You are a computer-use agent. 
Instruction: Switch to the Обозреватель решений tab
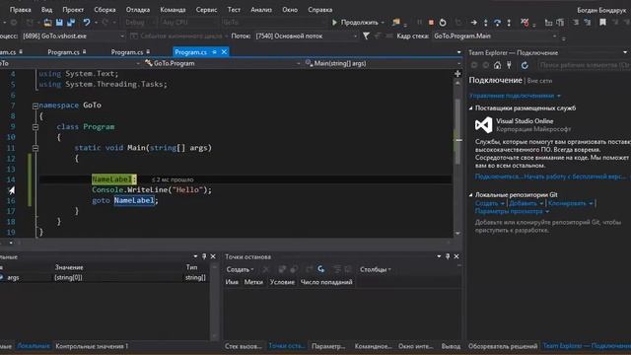[503, 346]
